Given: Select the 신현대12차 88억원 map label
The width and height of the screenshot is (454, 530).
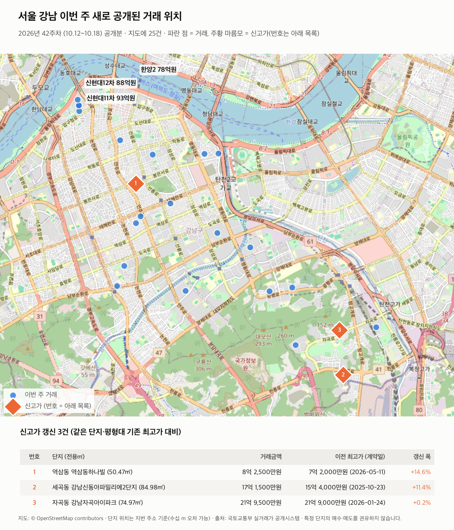Looking at the screenshot, I should [x=110, y=83].
